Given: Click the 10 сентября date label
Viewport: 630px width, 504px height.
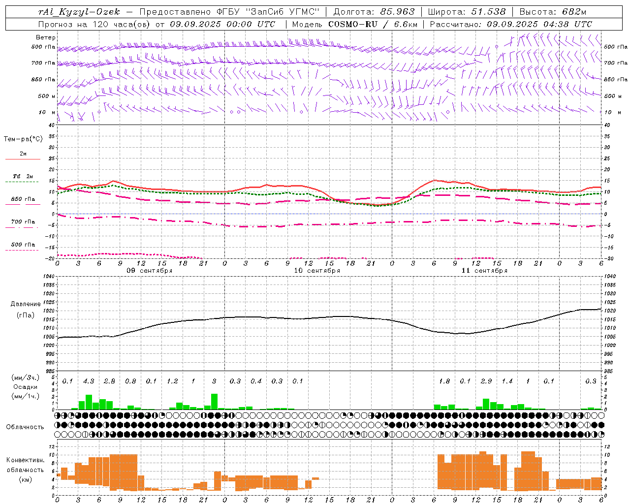Looking at the screenshot, I should (x=317, y=271).
